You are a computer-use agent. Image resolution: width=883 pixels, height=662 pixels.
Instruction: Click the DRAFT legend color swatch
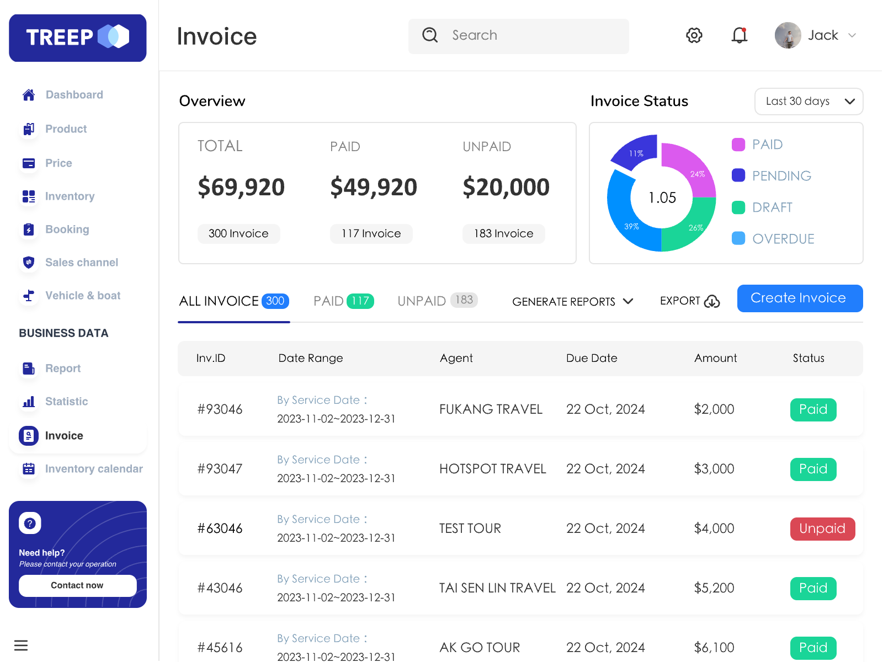click(738, 207)
